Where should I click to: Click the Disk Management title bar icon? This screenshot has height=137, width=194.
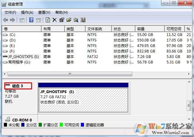(4, 5)
